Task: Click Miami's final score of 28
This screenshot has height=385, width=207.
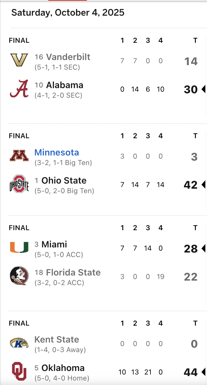Action: coord(191,249)
